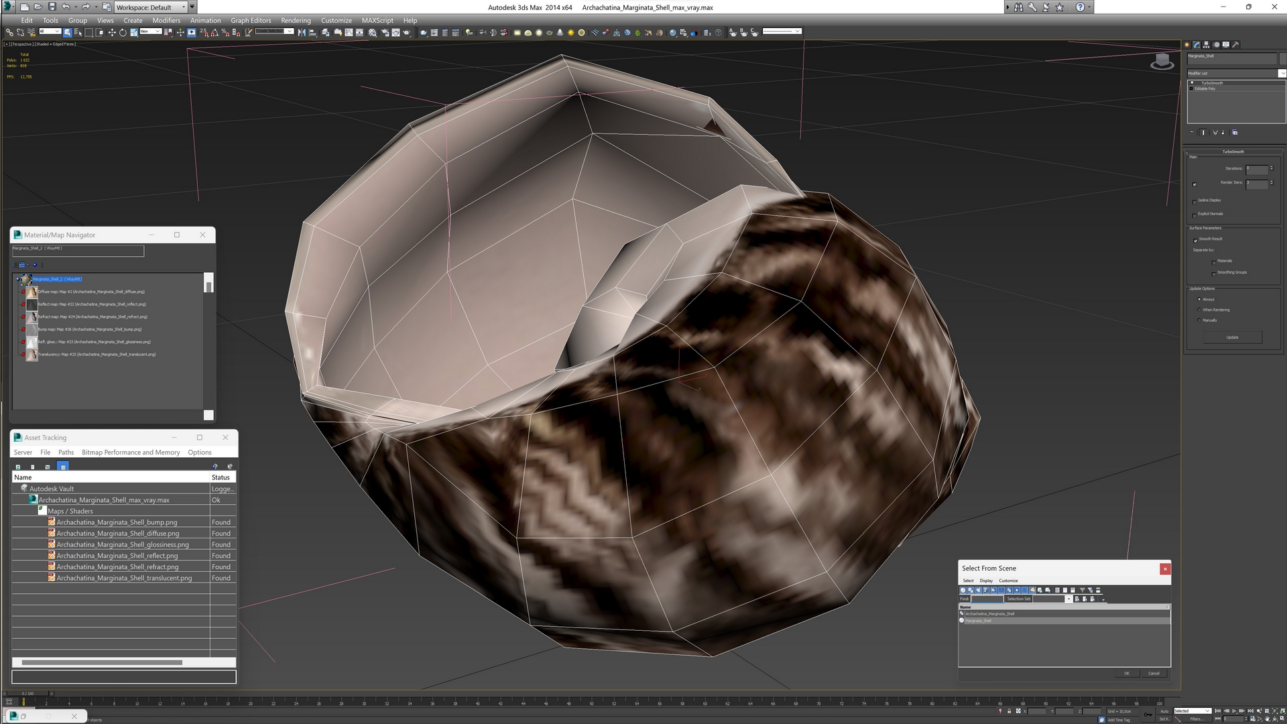This screenshot has height=724, width=1287.
Task: Open the Display menu in Select From Scene
Action: (x=986, y=581)
